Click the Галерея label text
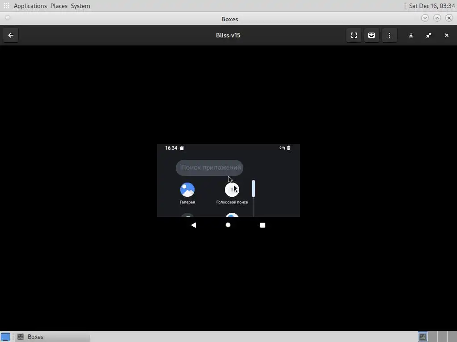This screenshot has width=457, height=342. [x=187, y=202]
